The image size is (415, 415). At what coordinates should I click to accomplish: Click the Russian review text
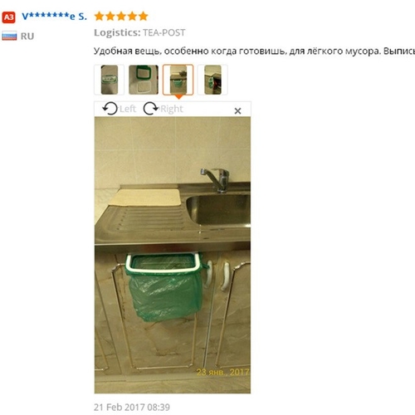tap(254, 51)
